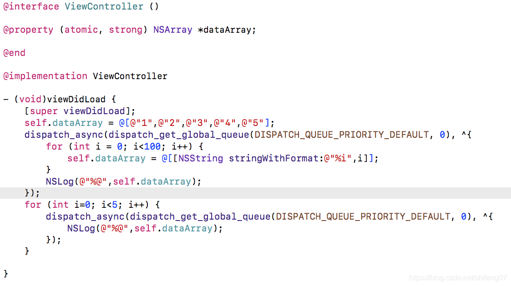511x286 pixels.
Task: Click the @implementation ViewController line
Action: (x=85, y=76)
